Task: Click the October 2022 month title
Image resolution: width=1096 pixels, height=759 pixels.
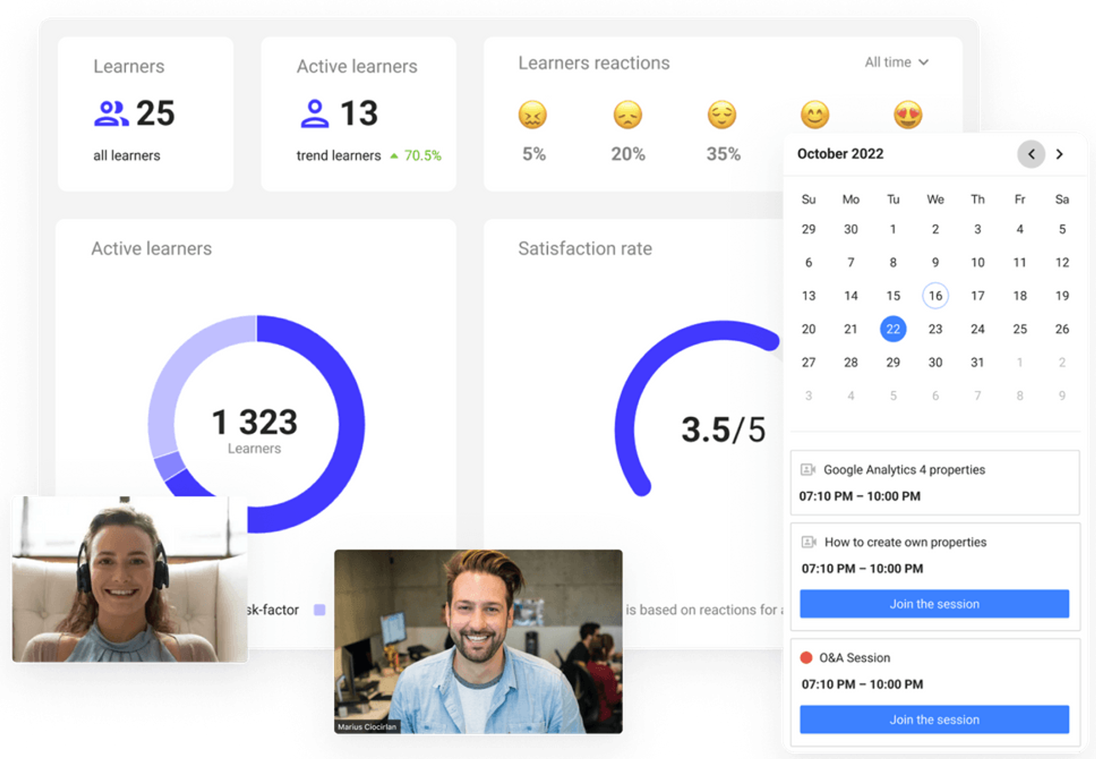Action: pyautogui.click(x=840, y=154)
